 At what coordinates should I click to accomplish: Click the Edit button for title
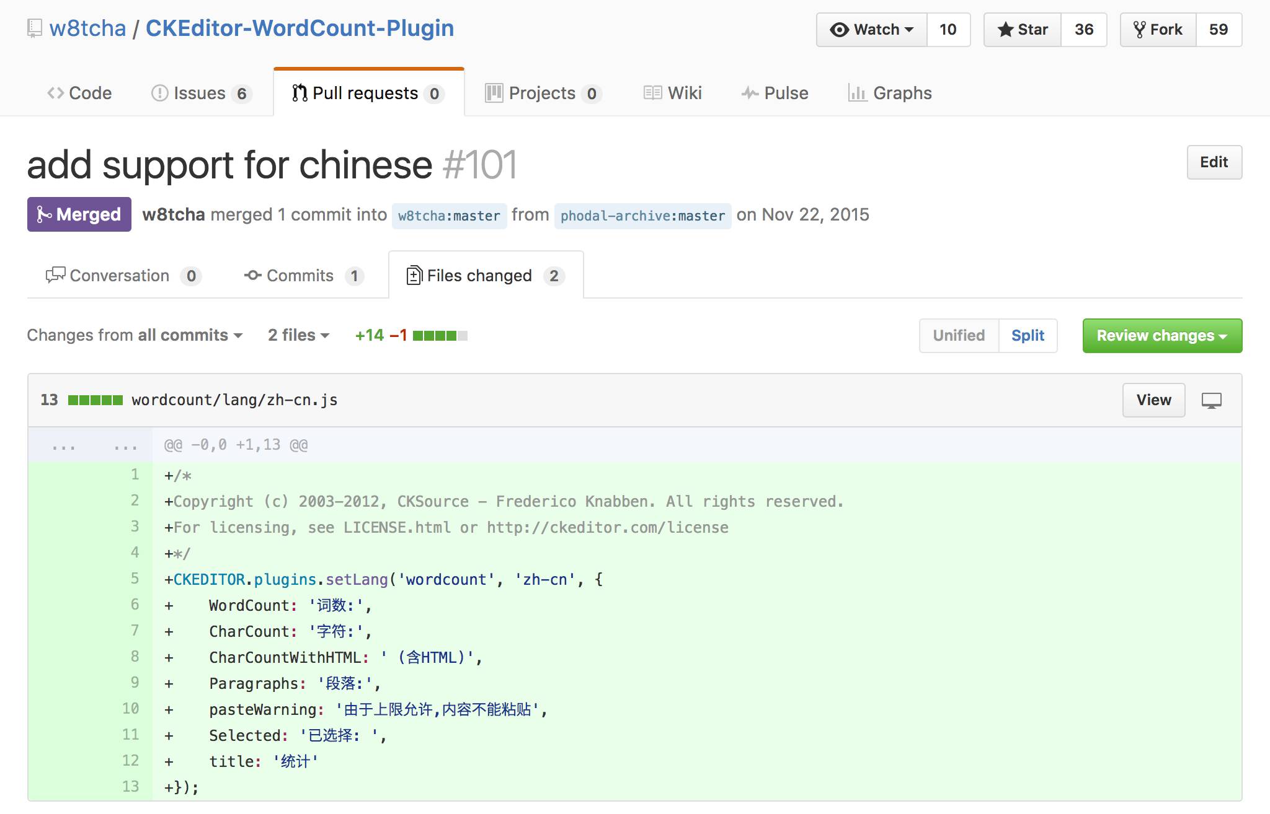[1214, 162]
